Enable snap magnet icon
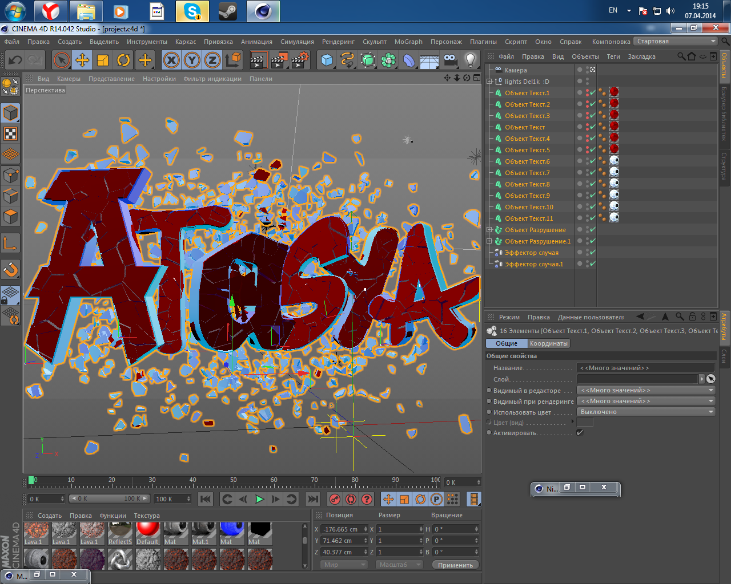The image size is (731, 584). tap(10, 269)
